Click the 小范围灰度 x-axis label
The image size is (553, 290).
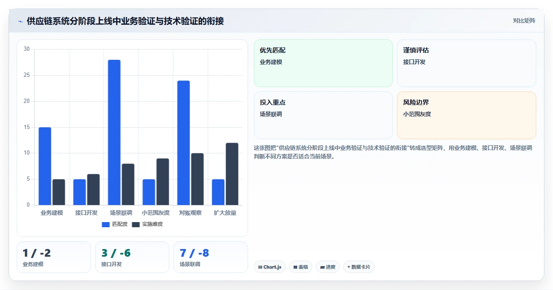pyautogui.click(x=156, y=213)
